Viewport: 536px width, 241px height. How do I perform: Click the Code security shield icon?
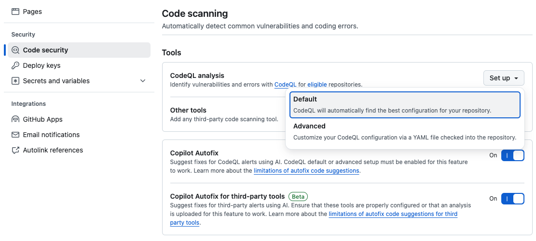[15, 50]
